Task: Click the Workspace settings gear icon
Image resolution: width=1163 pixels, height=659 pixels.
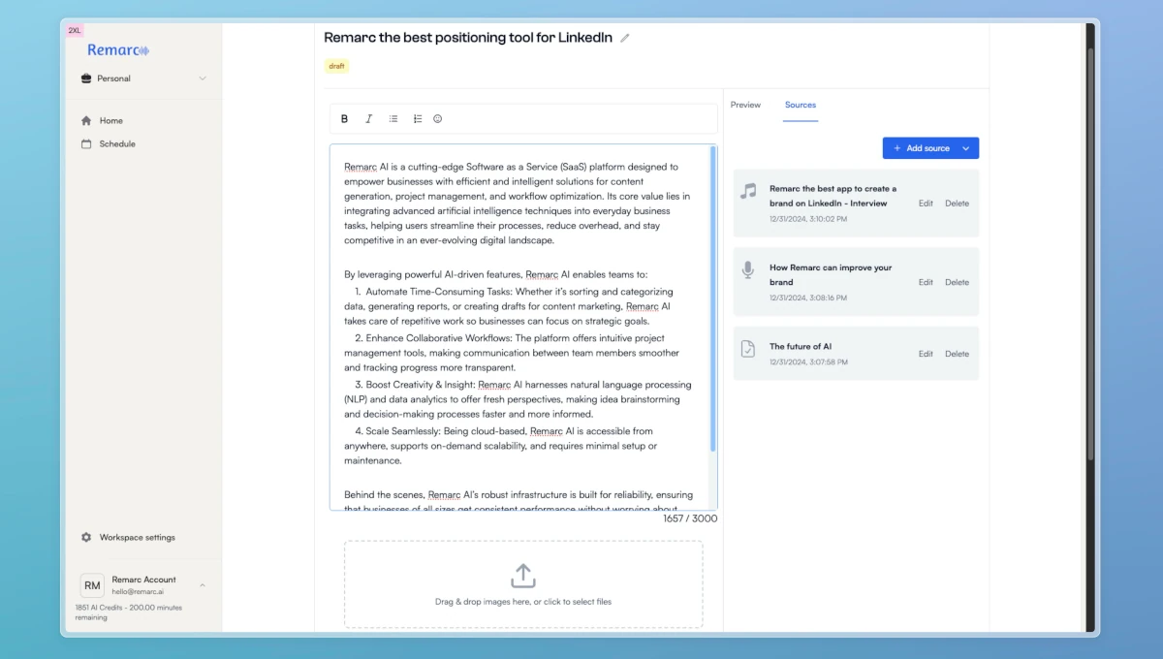Action: pos(86,537)
